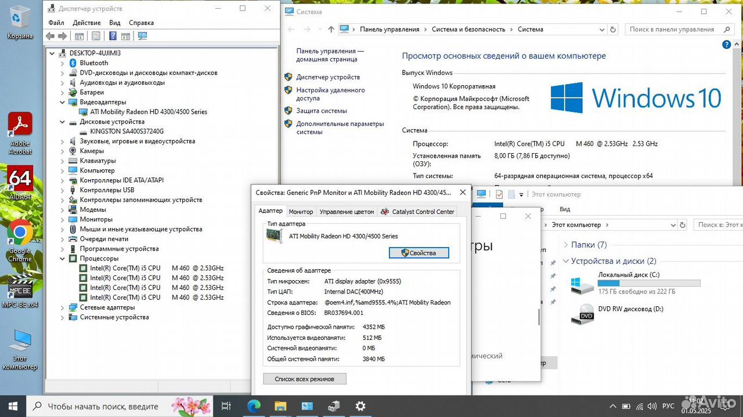
Task: Expand the Камеры node
Action: (x=63, y=151)
